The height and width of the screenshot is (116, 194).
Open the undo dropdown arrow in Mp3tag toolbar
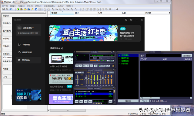[14, 9]
